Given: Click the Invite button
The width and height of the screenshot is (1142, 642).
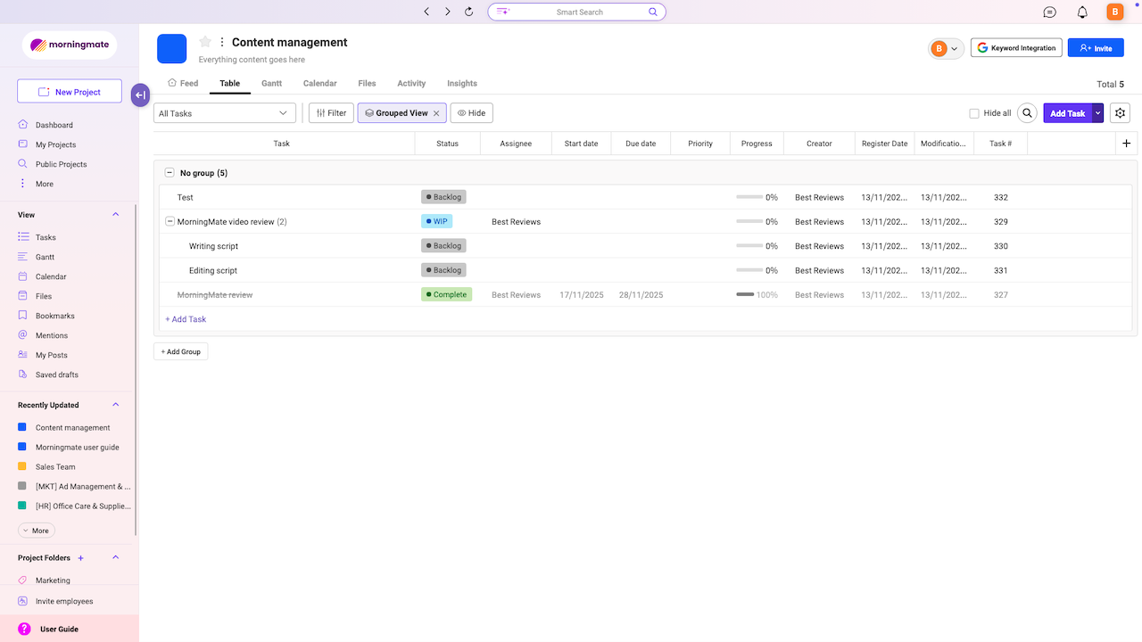Looking at the screenshot, I should [1095, 48].
